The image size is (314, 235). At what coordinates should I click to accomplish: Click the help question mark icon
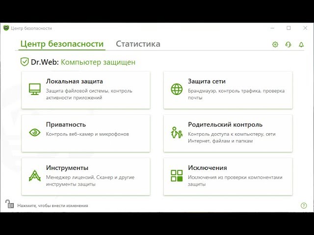304,206
